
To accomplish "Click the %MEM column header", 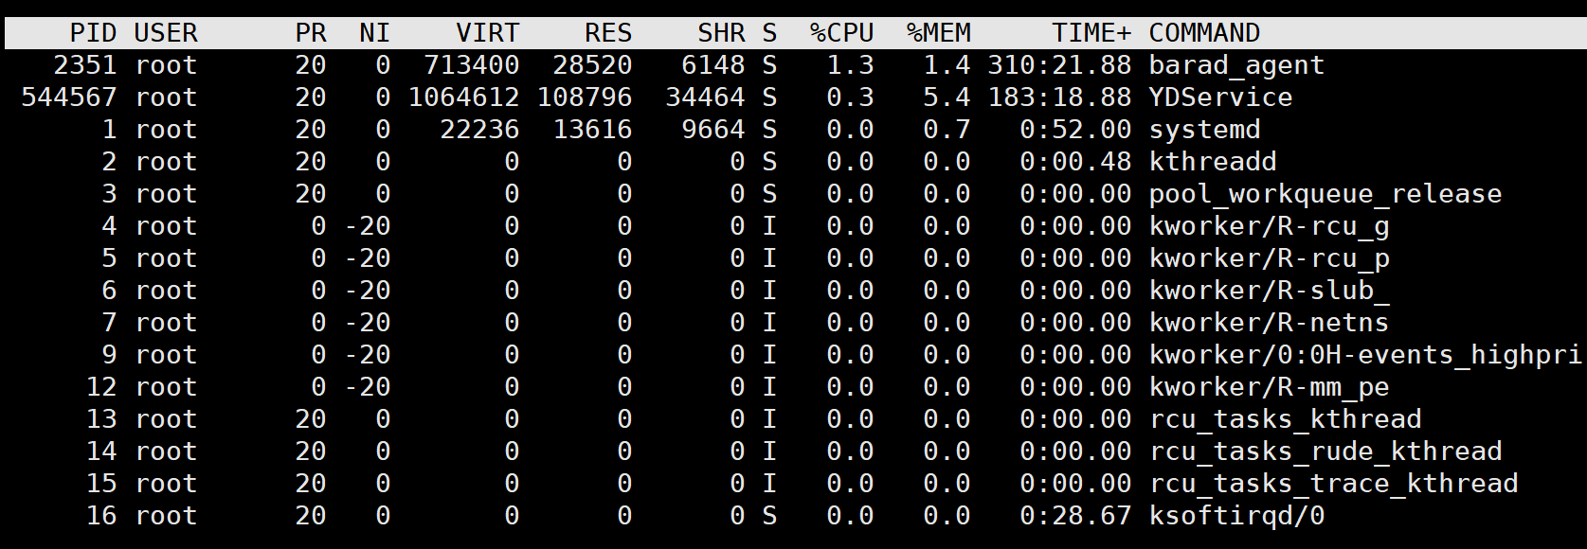I will [939, 33].
